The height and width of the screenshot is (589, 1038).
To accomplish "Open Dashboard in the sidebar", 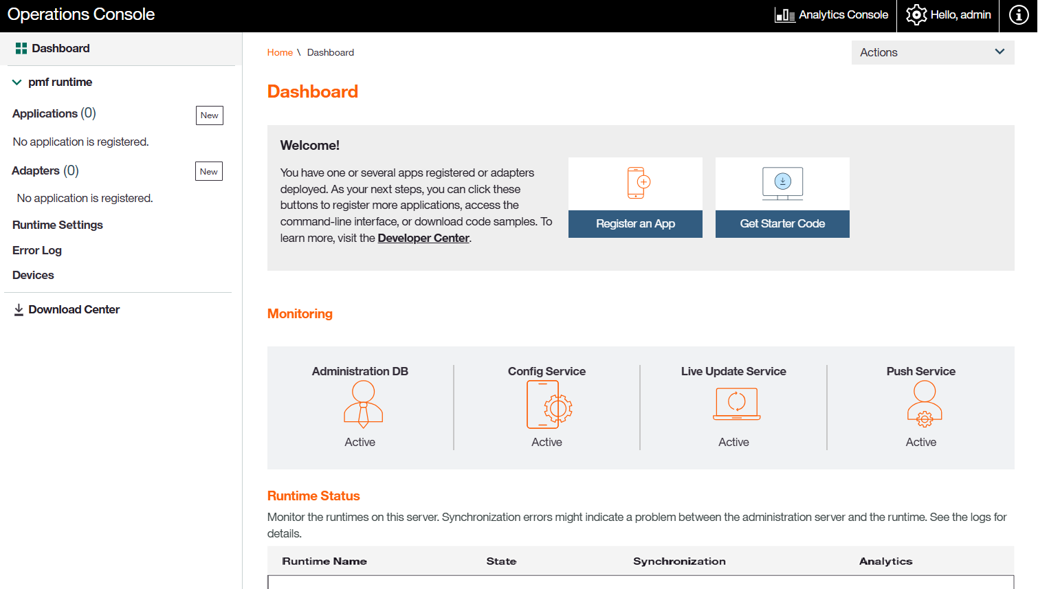I will pos(60,48).
